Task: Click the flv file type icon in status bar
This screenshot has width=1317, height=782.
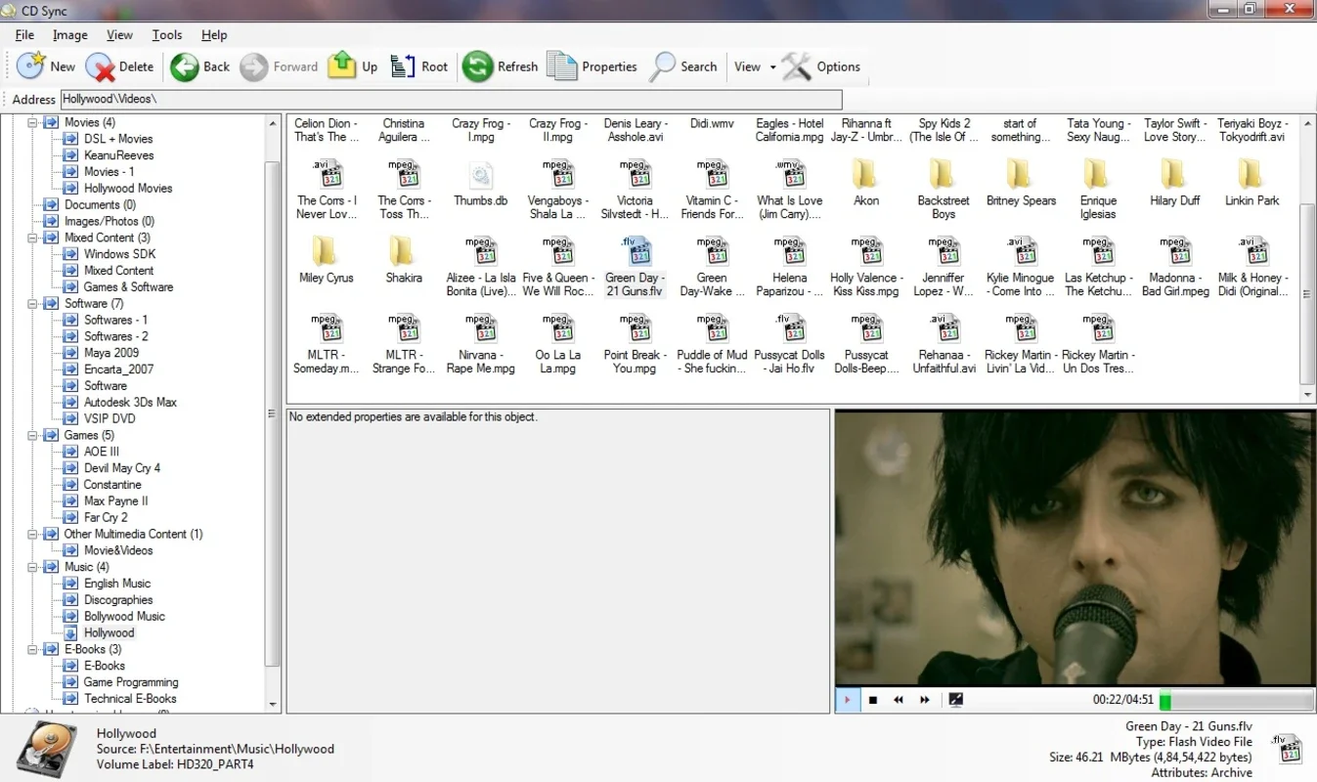Action: 1285,748
